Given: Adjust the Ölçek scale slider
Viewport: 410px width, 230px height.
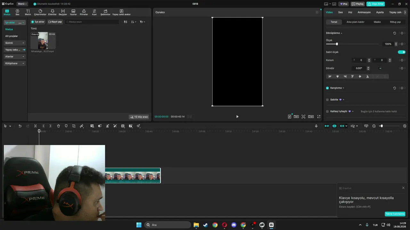Looking at the screenshot, I should pos(352,44).
